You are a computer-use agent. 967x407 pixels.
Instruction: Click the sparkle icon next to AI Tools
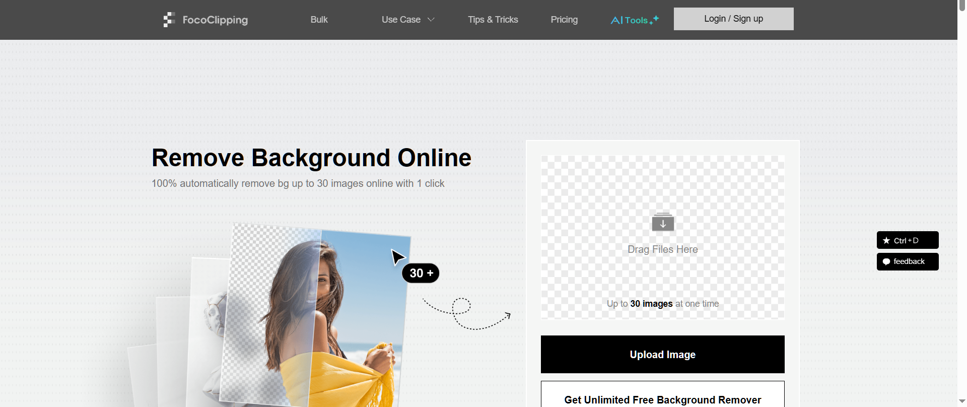coord(654,20)
